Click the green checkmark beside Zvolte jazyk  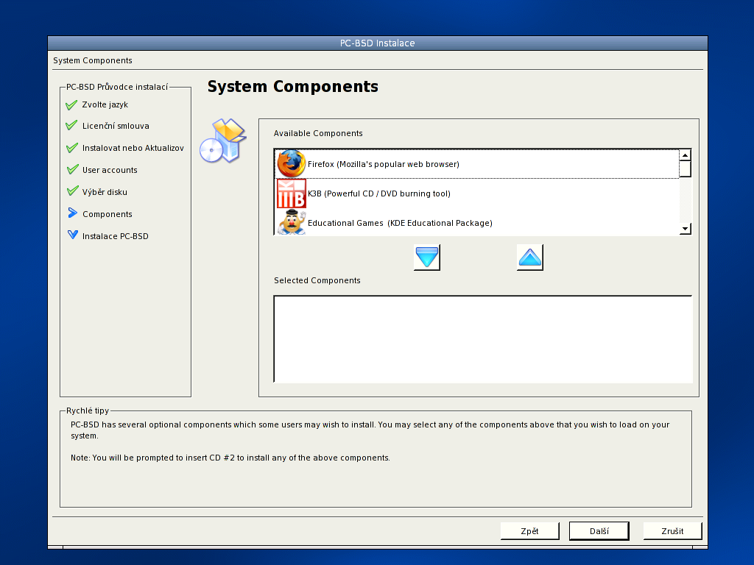[x=71, y=104]
